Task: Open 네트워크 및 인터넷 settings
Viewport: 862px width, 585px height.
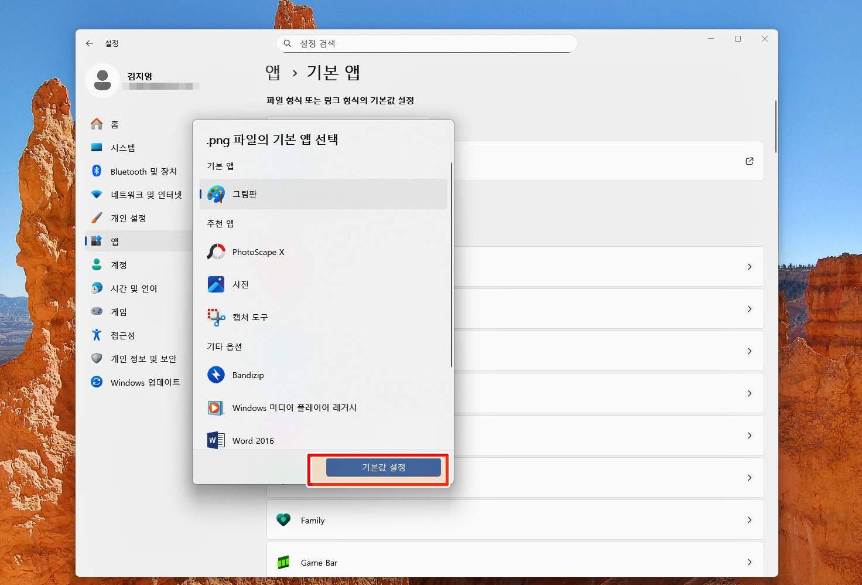Action: (x=139, y=195)
